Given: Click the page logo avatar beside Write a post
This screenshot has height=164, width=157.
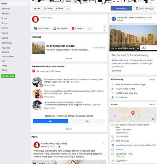Looking at the screenshot, I should [x=35, y=19].
